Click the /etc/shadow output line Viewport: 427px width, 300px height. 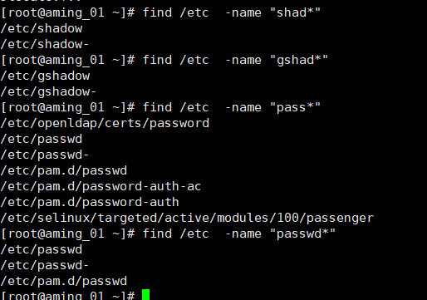(42, 28)
